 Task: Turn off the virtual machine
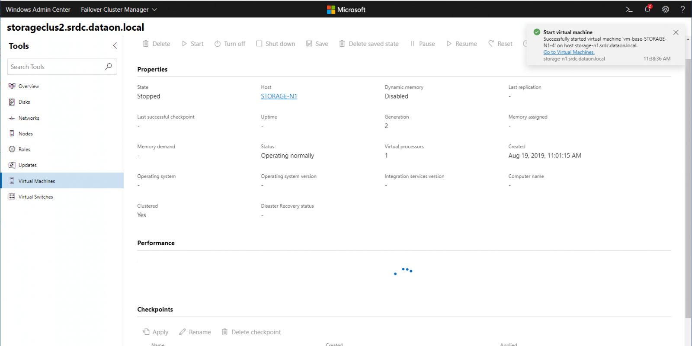coord(230,44)
